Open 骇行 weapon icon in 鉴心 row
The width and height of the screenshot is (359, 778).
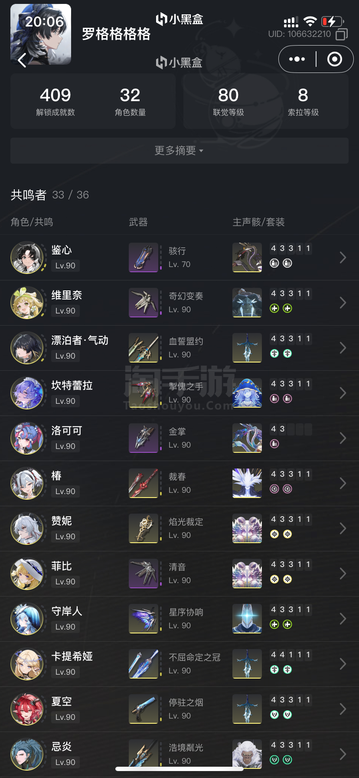tap(144, 257)
